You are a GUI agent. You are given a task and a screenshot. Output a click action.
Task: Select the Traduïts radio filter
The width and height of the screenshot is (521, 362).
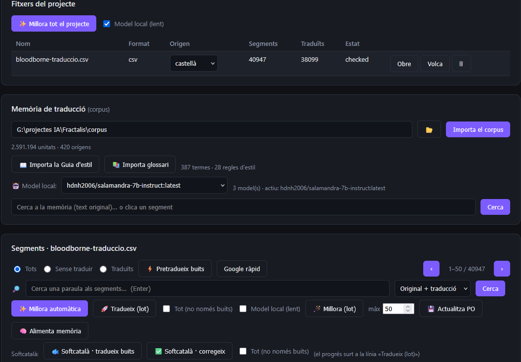(103, 269)
